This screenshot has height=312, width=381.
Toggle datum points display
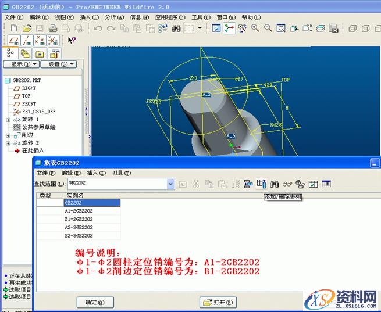(x=40, y=40)
